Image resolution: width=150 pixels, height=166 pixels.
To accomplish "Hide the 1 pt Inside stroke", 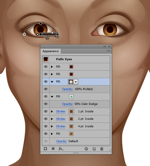I will coord(46,111).
